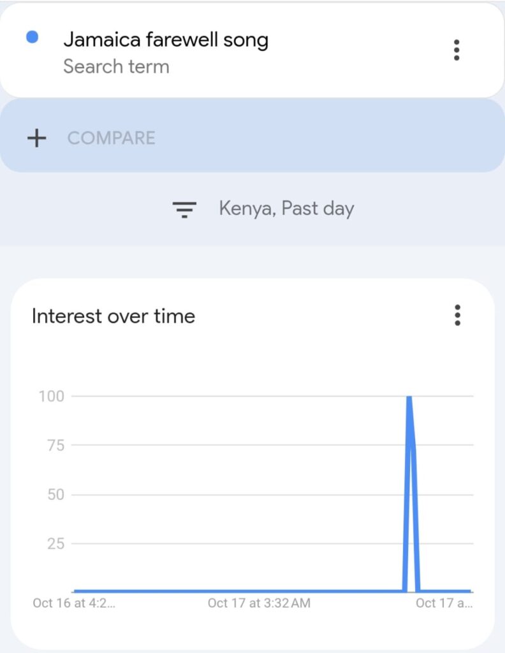This screenshot has height=653, width=505.
Task: Click the 25 value on the y-axis
Action: [55, 543]
